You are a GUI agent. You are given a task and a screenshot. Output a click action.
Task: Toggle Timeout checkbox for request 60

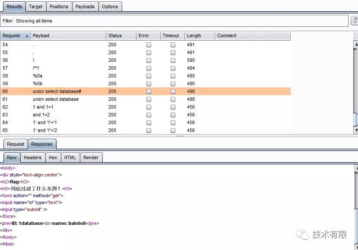173,92
